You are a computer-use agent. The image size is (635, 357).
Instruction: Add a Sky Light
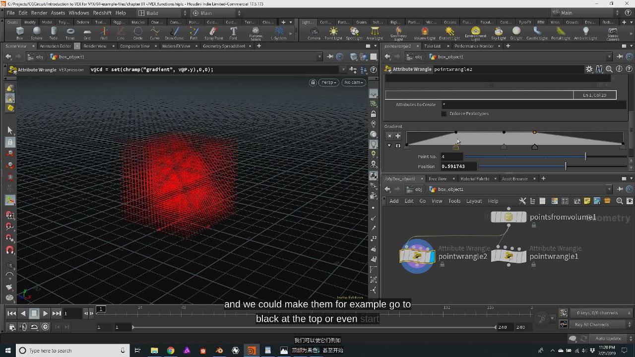(499, 33)
